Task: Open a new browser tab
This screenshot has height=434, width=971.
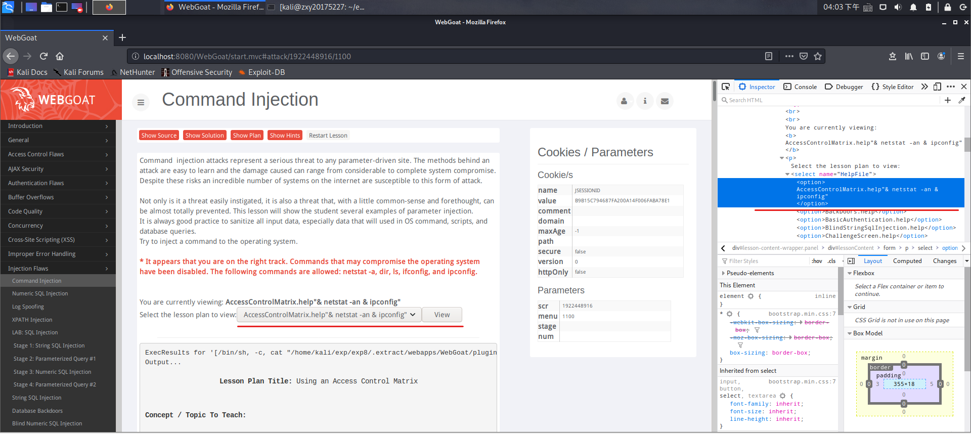Action: pos(122,37)
